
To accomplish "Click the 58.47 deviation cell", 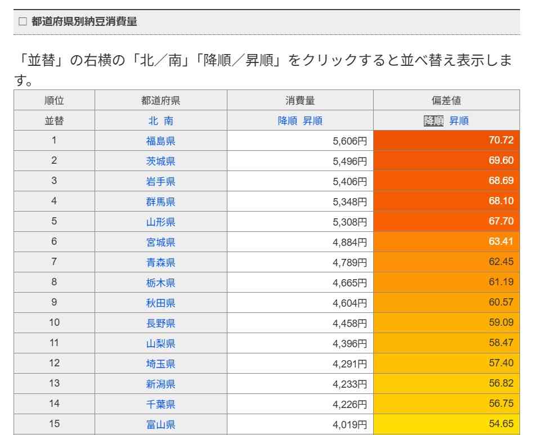I will click(446, 344).
